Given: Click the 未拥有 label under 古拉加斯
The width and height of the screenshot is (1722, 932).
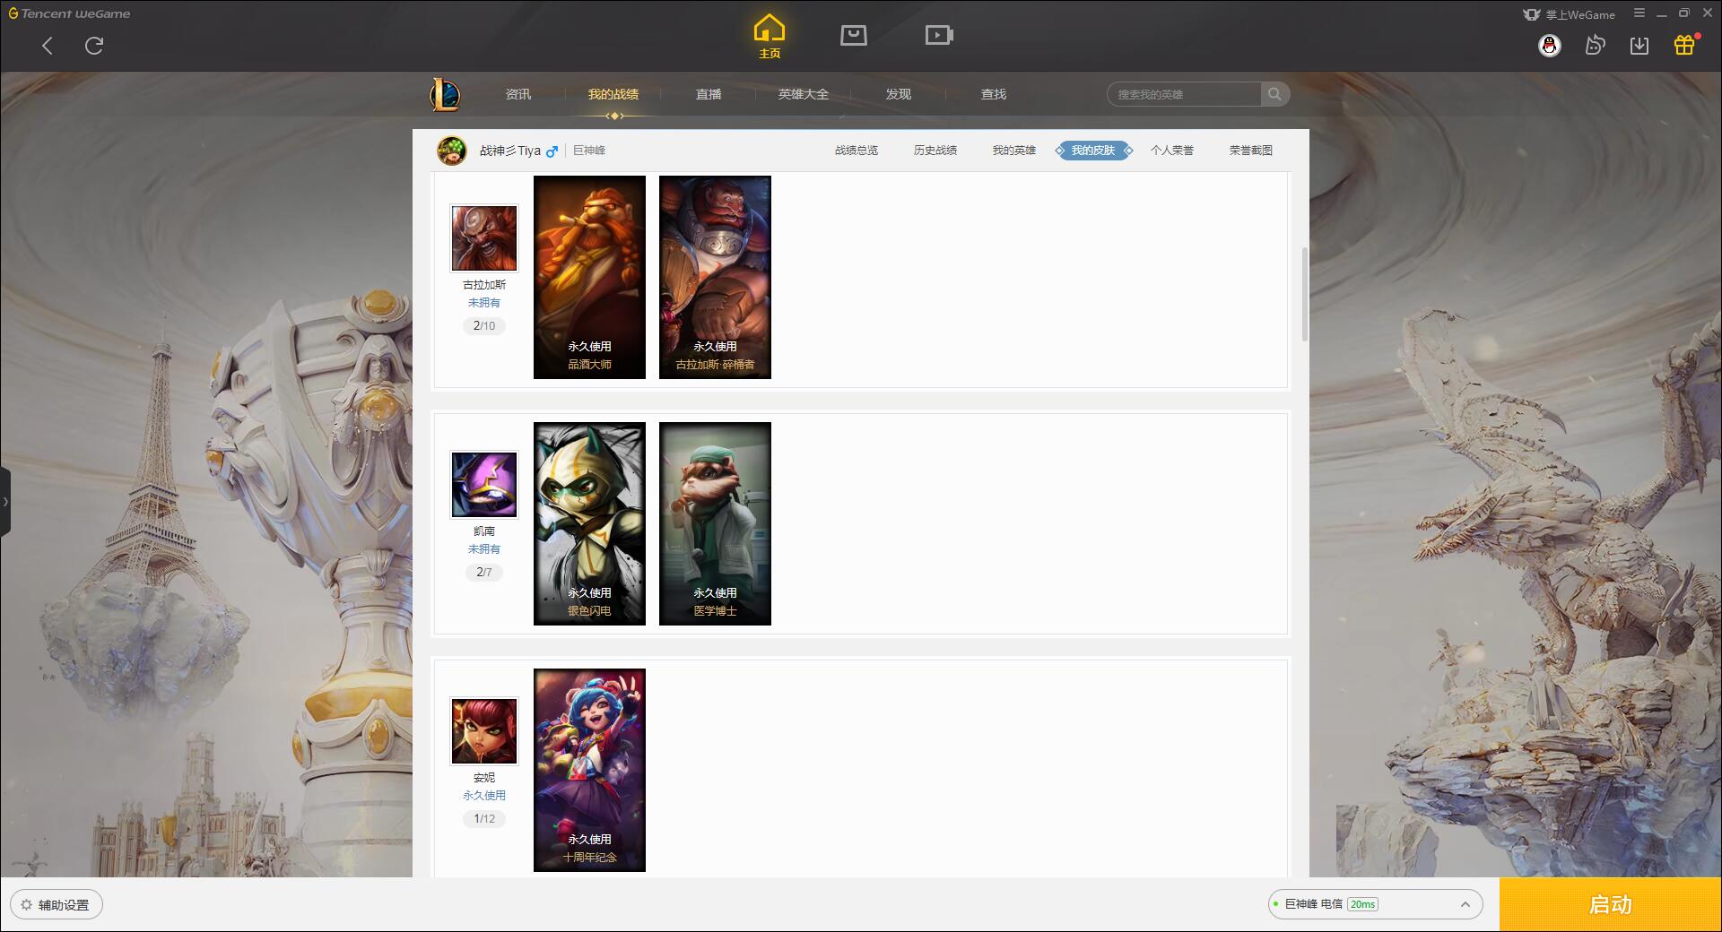Looking at the screenshot, I should [484, 303].
